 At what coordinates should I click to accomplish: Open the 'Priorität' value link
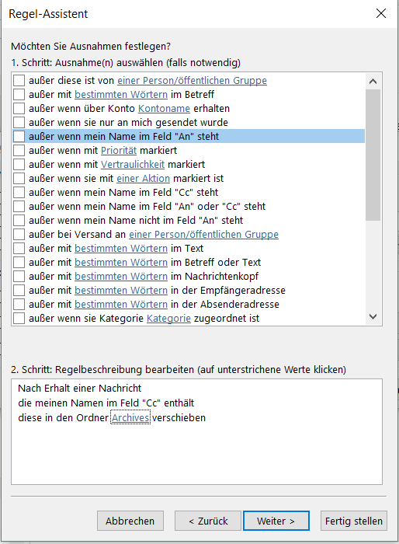[119, 151]
